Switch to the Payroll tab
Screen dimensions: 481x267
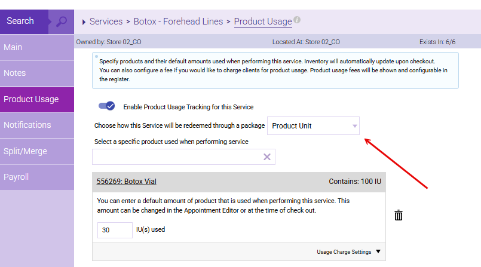(37, 177)
